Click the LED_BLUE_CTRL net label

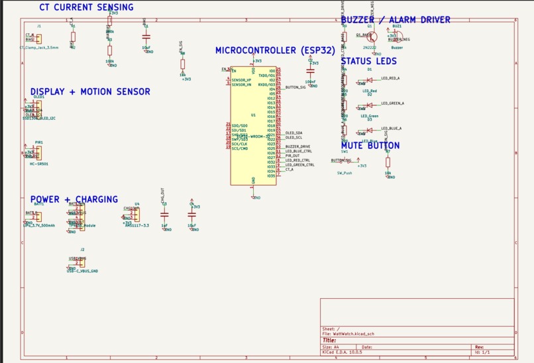click(x=299, y=151)
